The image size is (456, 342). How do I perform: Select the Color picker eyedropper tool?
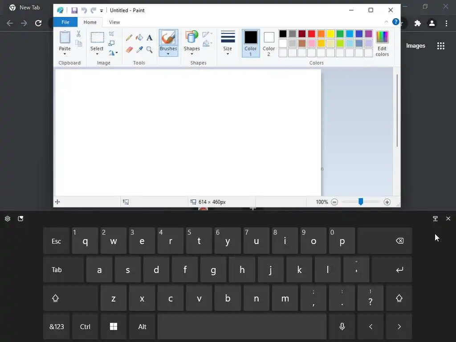click(x=139, y=50)
